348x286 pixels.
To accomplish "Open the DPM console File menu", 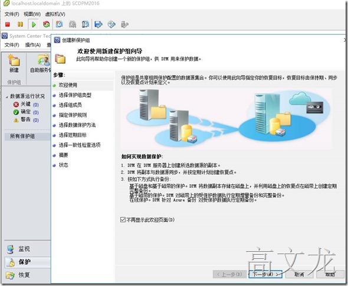I will pos(12,45).
